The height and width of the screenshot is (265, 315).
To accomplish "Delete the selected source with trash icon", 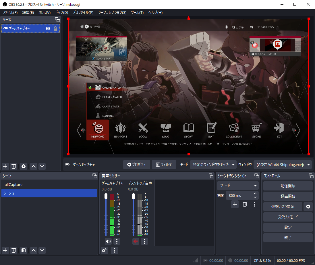I will pyautogui.click(x=13, y=166).
